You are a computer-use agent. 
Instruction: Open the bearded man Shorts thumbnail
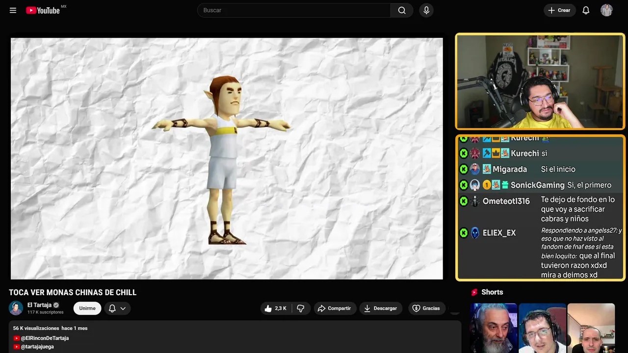click(494, 328)
